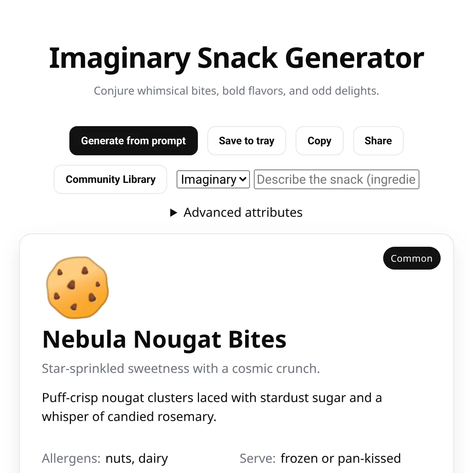Click the Serve label

[x=258, y=458]
